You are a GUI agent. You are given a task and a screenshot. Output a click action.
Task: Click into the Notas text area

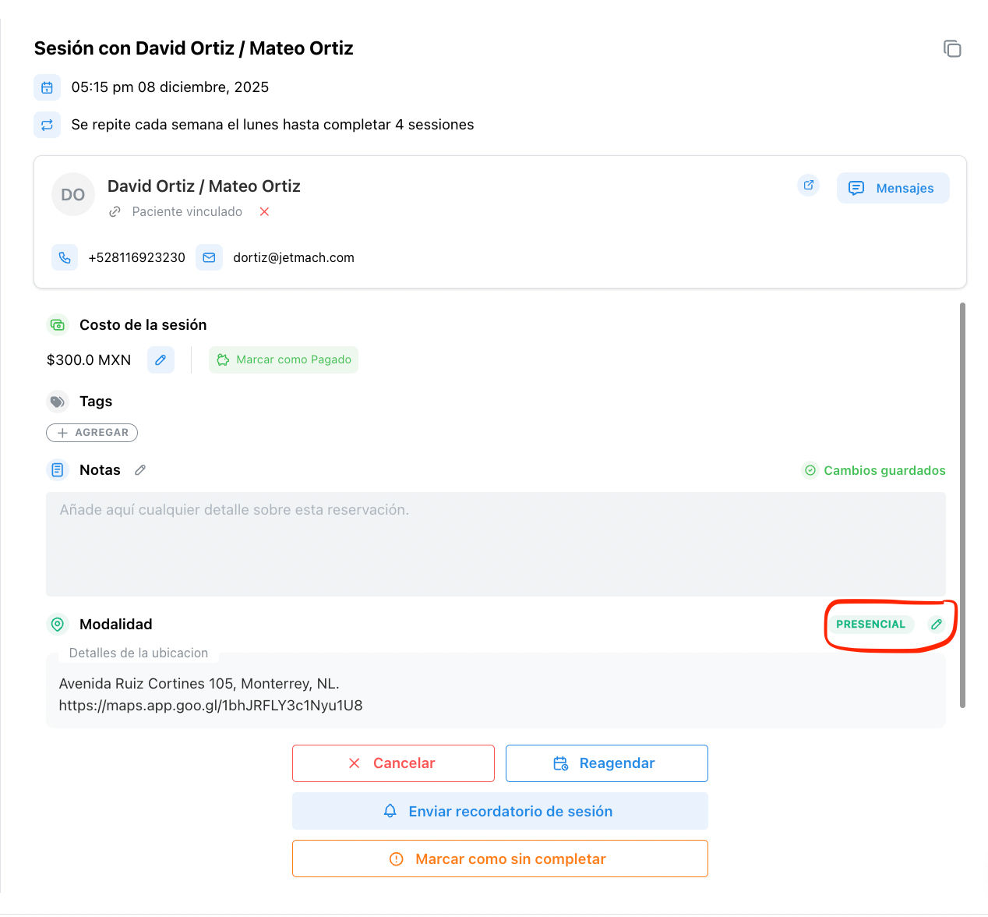pyautogui.click(x=496, y=544)
